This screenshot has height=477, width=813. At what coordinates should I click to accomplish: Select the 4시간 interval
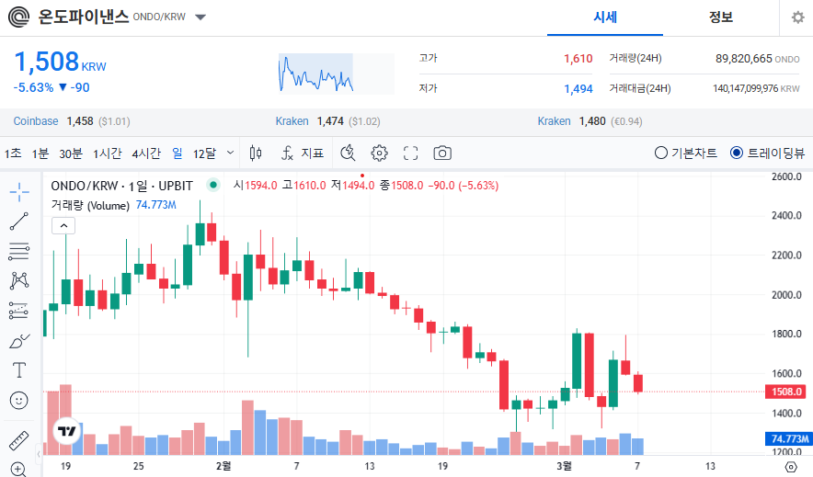[146, 153]
